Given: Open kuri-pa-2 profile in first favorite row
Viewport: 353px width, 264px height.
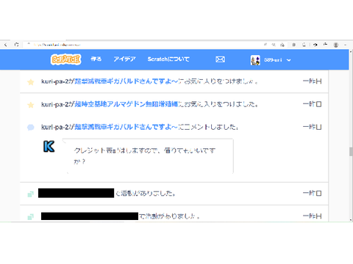Looking at the screenshot, I should click(x=56, y=81).
